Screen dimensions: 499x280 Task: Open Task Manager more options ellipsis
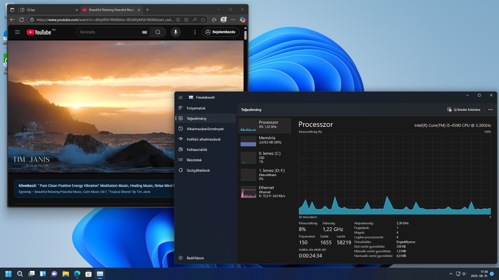point(490,110)
